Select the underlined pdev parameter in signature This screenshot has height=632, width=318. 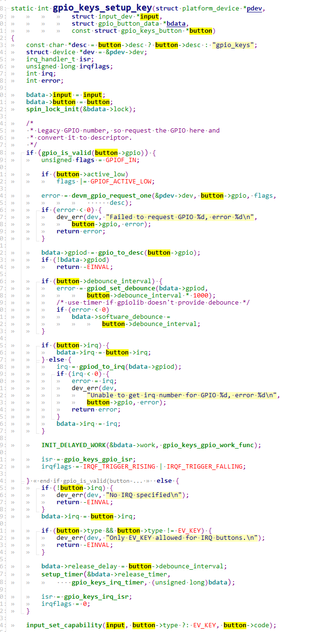[x=255, y=9]
